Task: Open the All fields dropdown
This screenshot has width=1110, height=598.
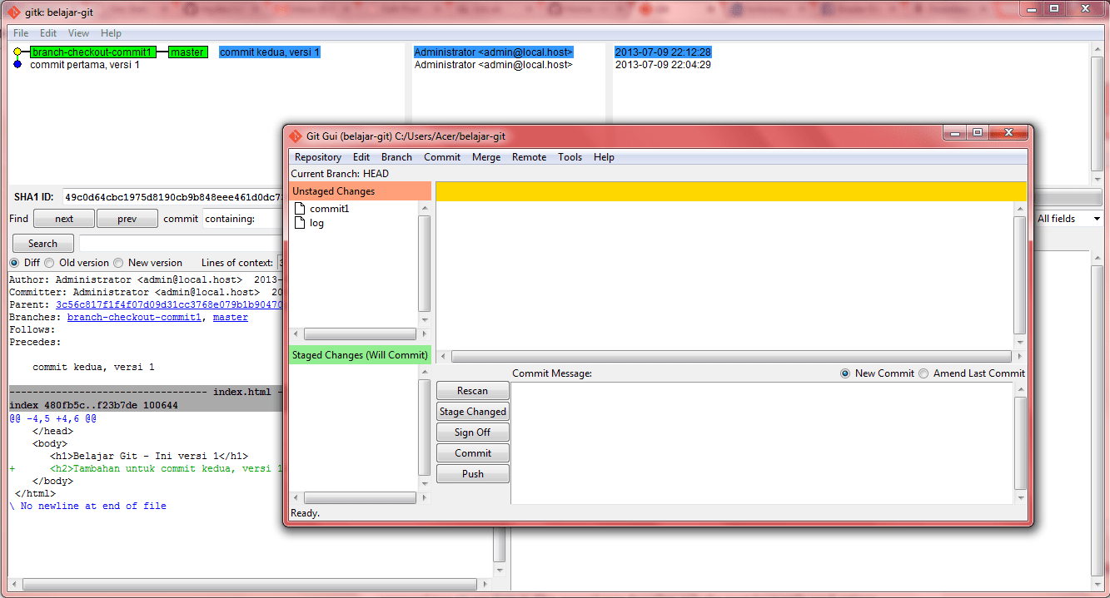Action: (x=1068, y=218)
